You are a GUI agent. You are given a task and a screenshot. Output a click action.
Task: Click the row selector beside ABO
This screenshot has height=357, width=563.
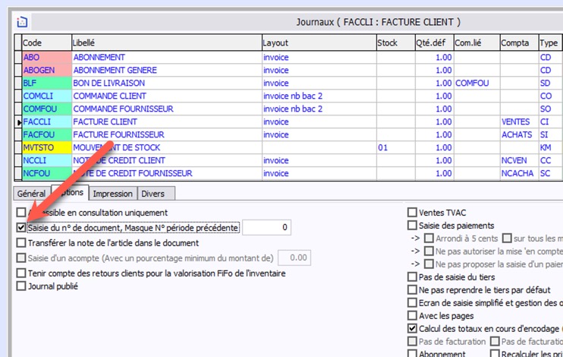pos(18,58)
